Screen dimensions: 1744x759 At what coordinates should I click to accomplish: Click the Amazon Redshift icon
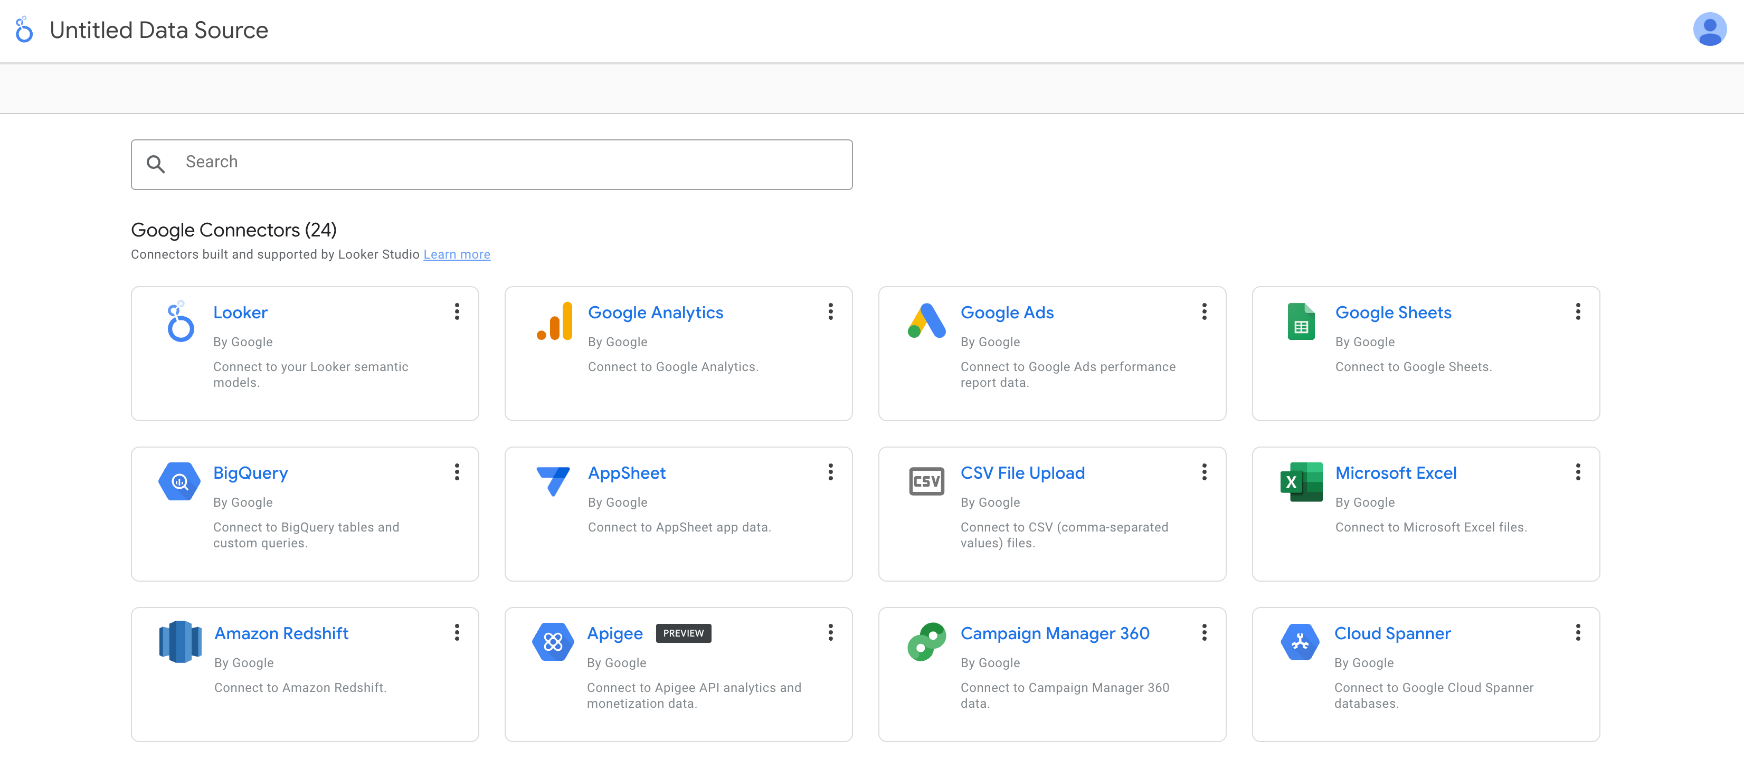pos(180,642)
